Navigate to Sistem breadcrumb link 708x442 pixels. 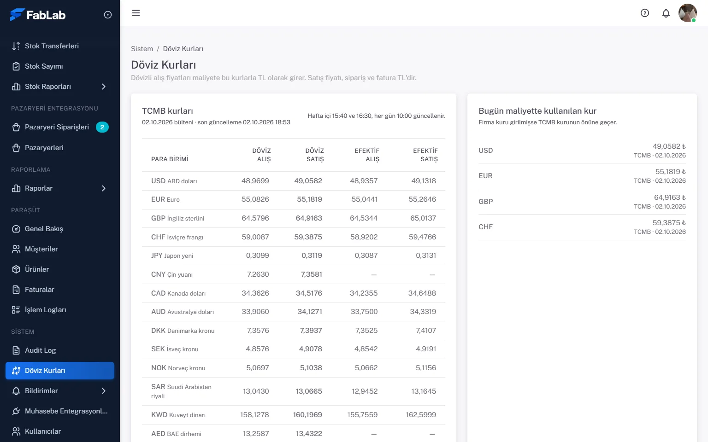click(142, 49)
